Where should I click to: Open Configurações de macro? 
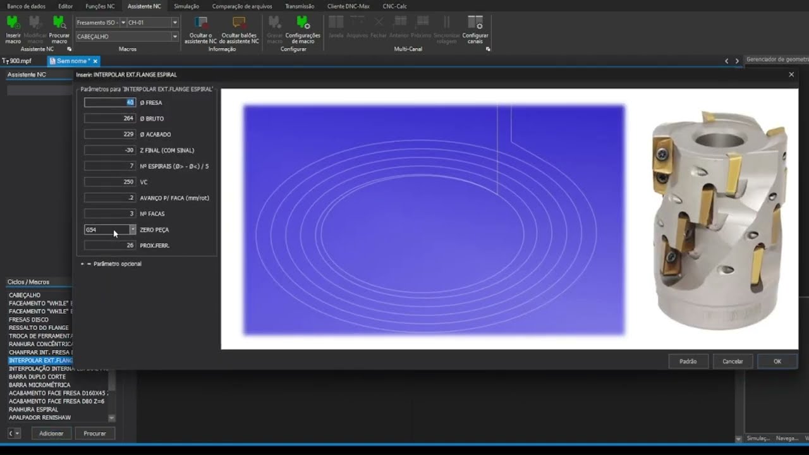303,30
